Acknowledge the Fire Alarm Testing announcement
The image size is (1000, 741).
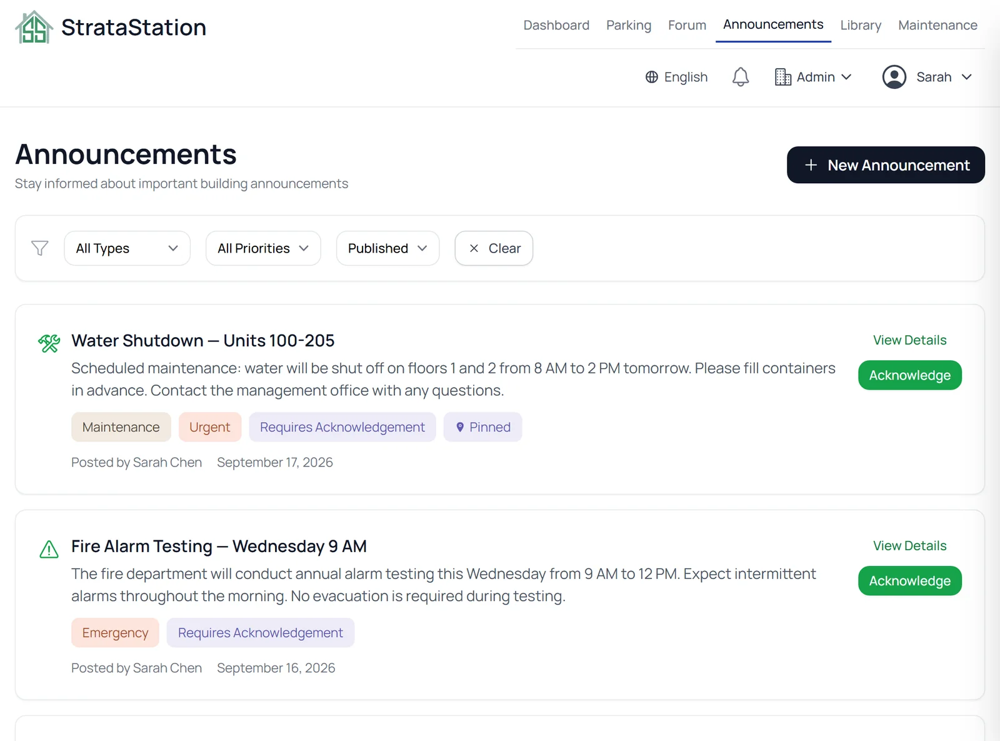coord(909,581)
